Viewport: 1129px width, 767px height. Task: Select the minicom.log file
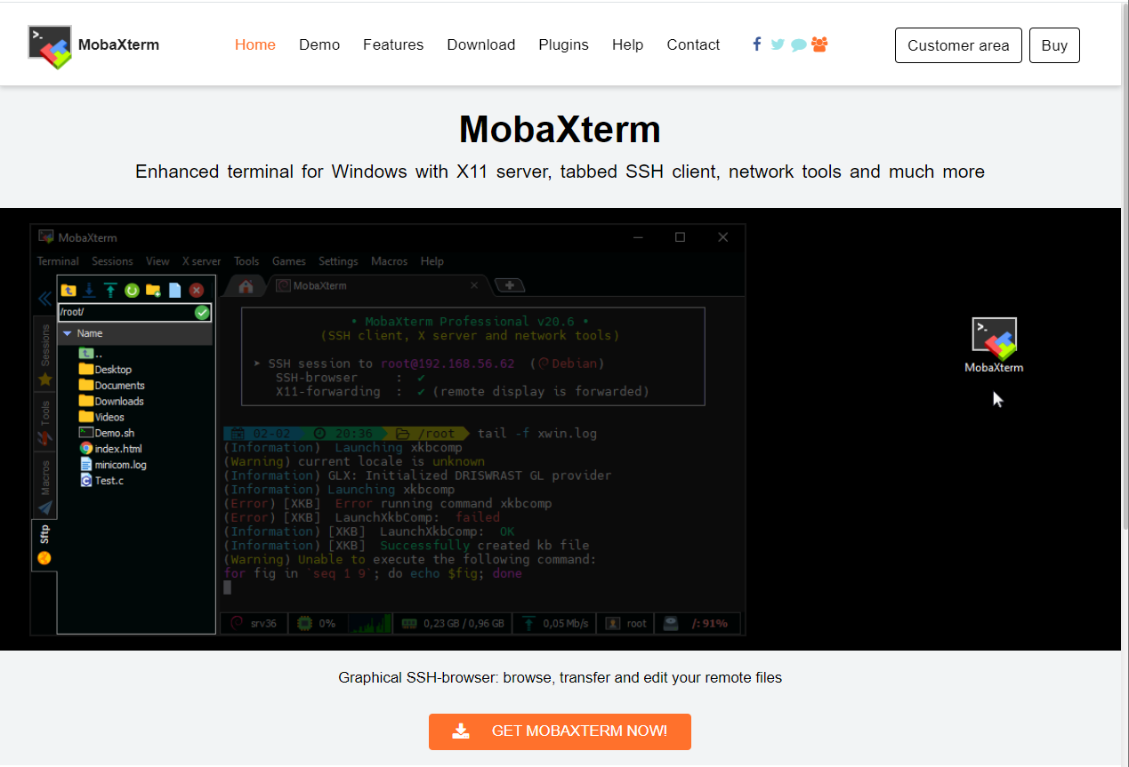(113, 465)
